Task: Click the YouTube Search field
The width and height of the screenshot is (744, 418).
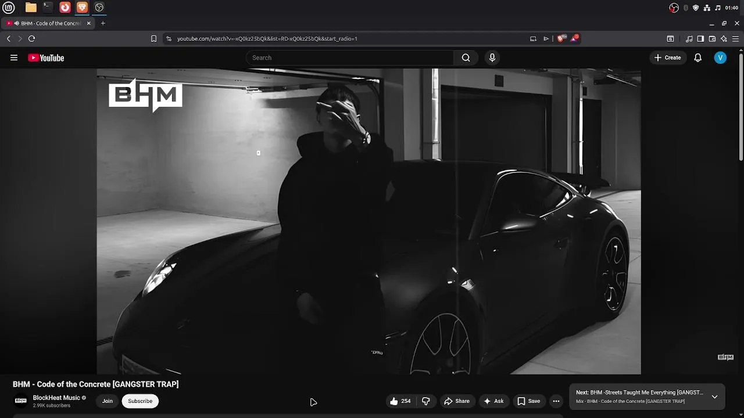Action: coord(349,57)
